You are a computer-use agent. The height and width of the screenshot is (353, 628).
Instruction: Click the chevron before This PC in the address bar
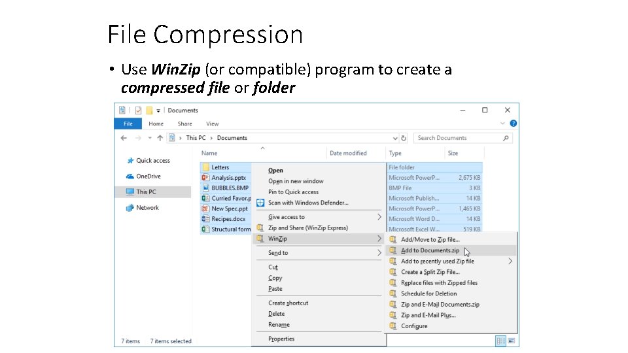pyautogui.click(x=181, y=138)
